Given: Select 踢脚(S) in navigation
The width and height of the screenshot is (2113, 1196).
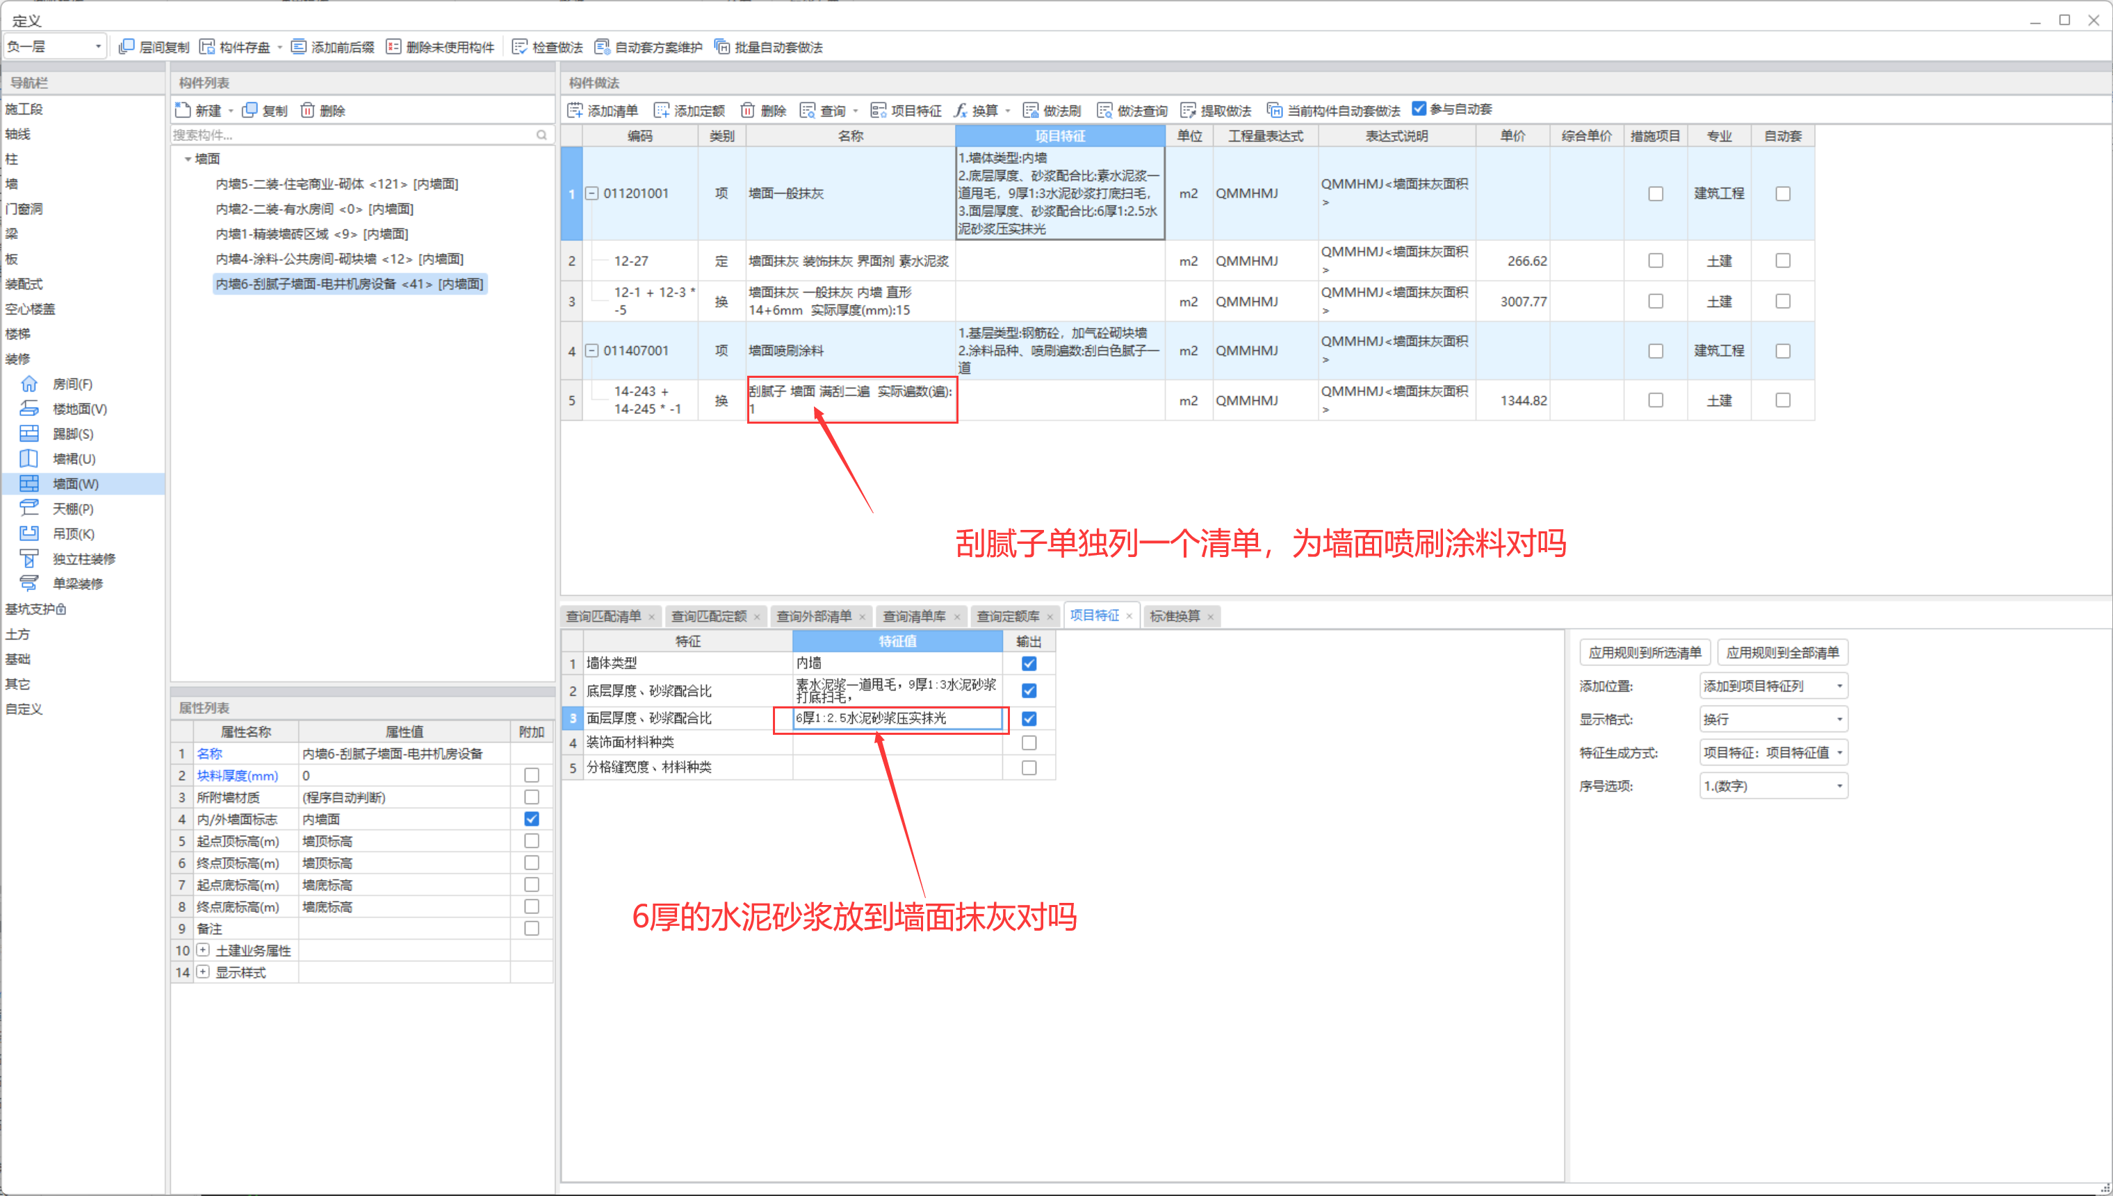Looking at the screenshot, I should coord(72,433).
